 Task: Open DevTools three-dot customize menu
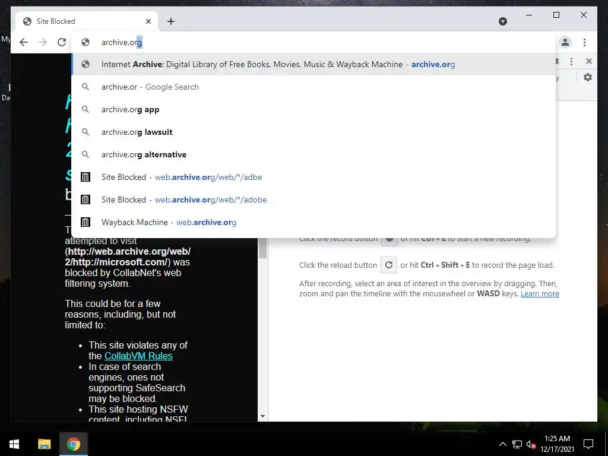571,61
